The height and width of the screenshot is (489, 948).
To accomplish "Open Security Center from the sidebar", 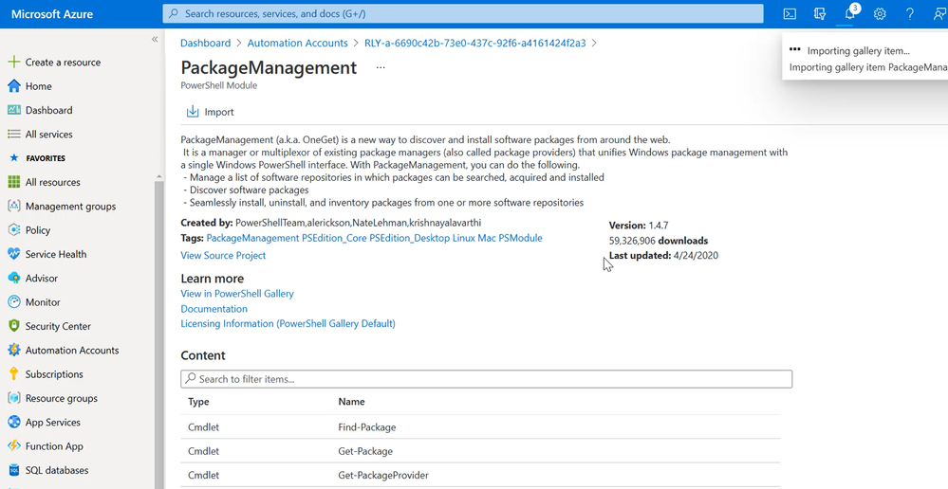I will click(x=58, y=326).
